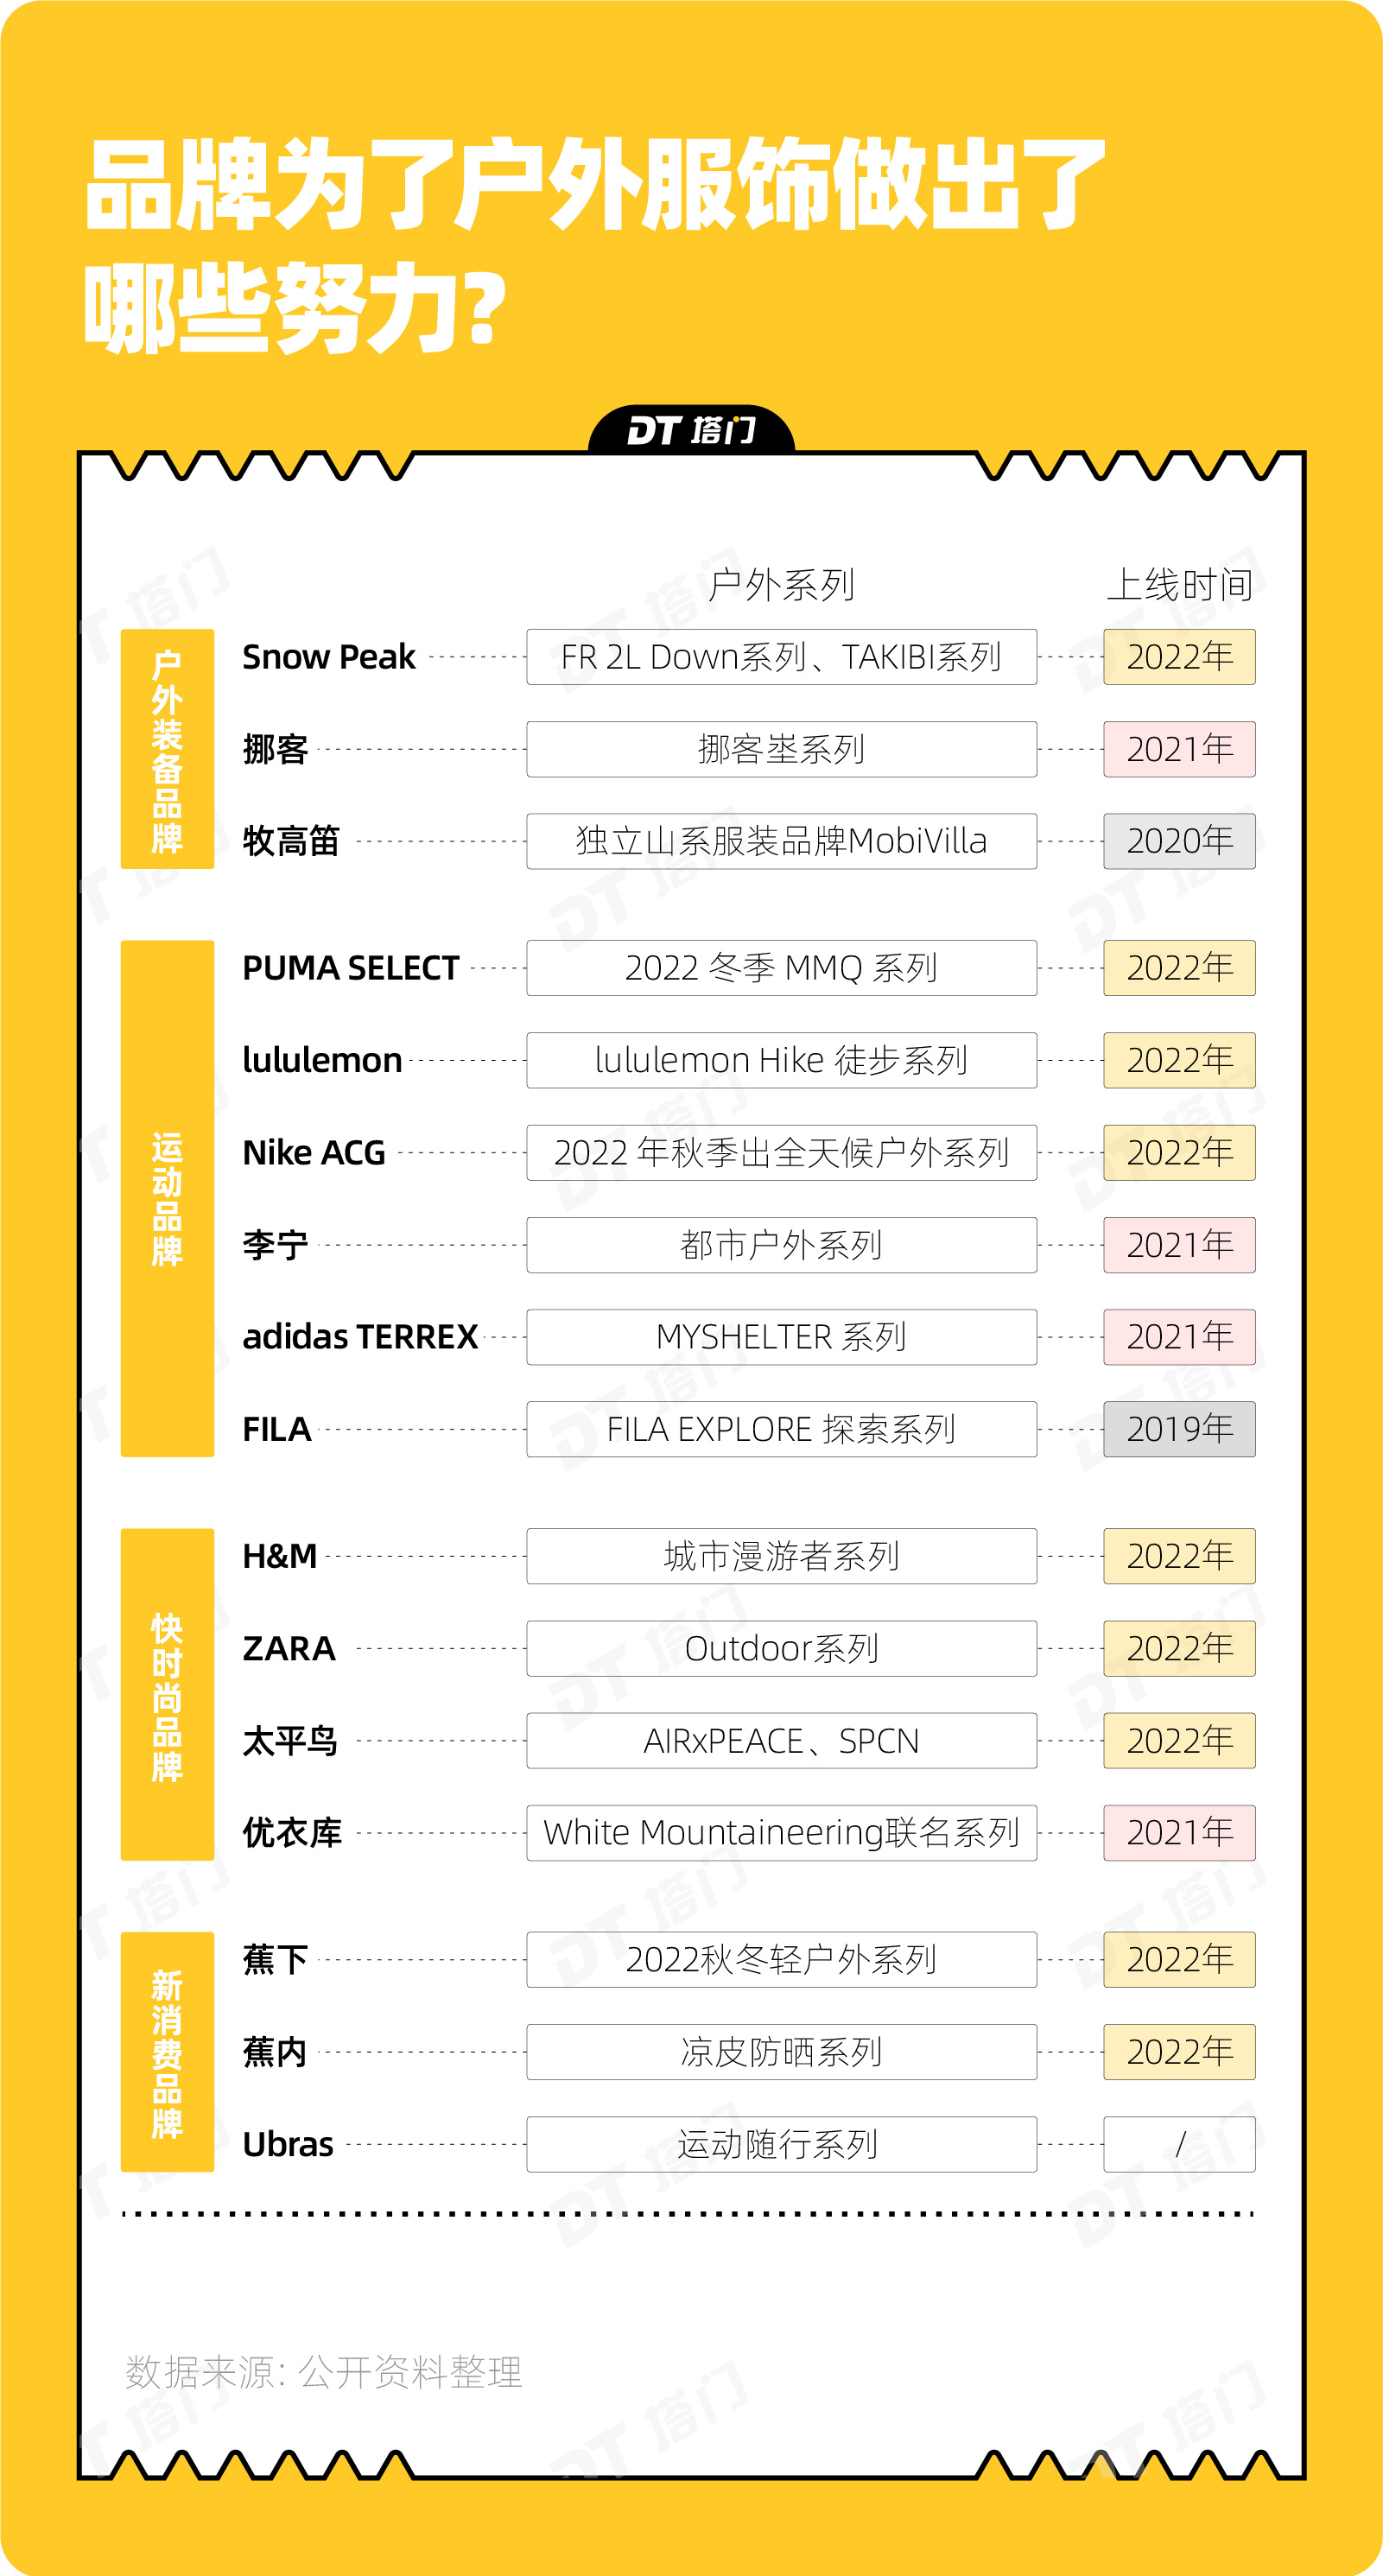This screenshot has height=2576, width=1383.
Task: Click the 快时尚品牌 category label
Action: tap(167, 1694)
